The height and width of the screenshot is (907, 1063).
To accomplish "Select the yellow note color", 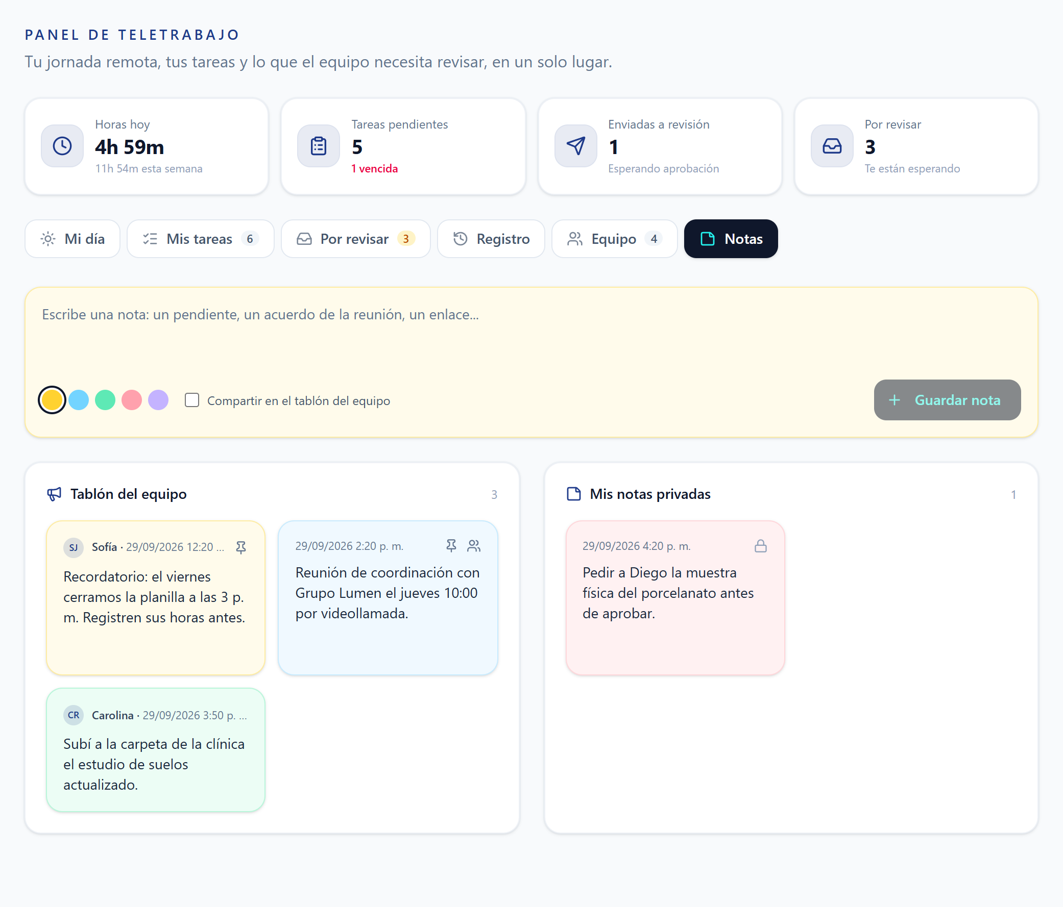I will (x=52, y=400).
